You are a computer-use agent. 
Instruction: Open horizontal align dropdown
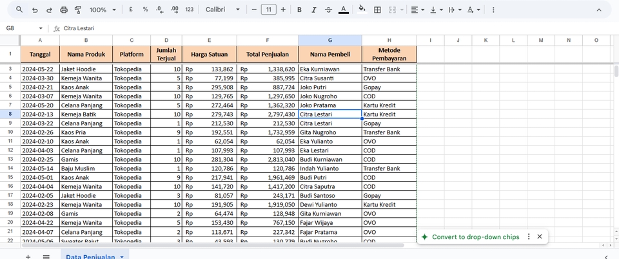pos(417,10)
